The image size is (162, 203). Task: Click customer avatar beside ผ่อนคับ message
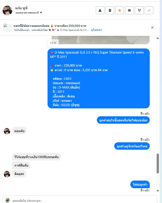7,131
